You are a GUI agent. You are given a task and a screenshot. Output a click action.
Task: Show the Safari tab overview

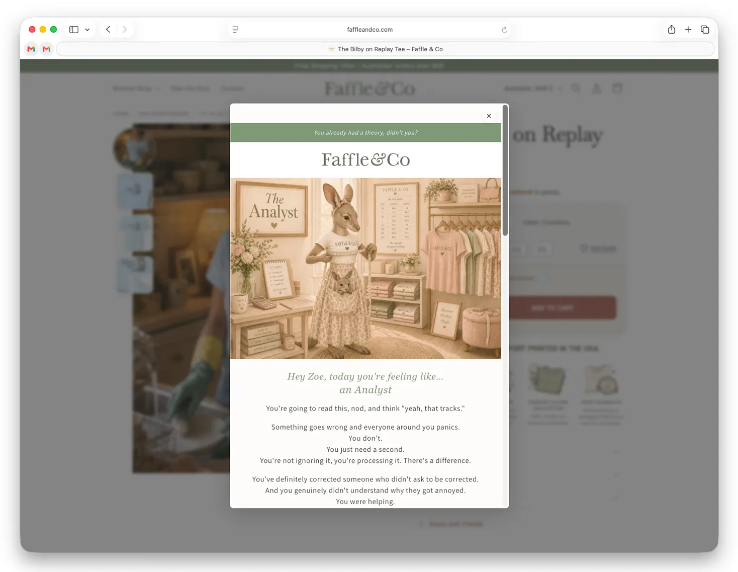(x=705, y=30)
